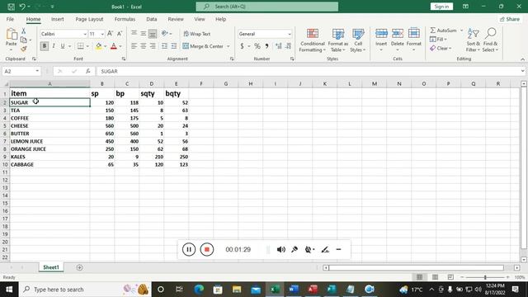528x297 pixels.
Task: Click the Orientation text angle icon
Action: point(165,33)
